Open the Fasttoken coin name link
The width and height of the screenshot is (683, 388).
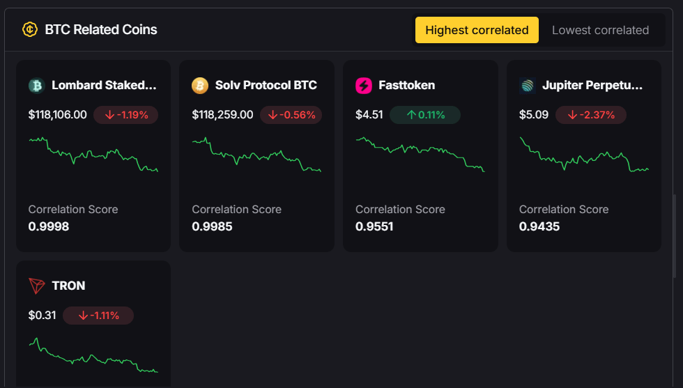[x=406, y=86]
